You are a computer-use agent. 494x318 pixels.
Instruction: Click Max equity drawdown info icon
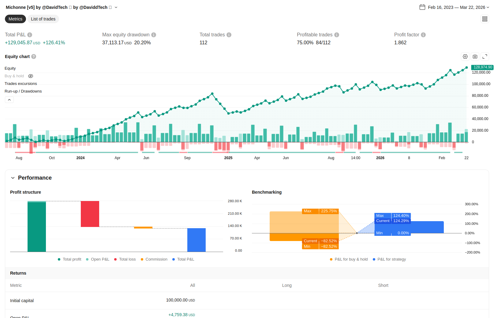click(x=154, y=35)
